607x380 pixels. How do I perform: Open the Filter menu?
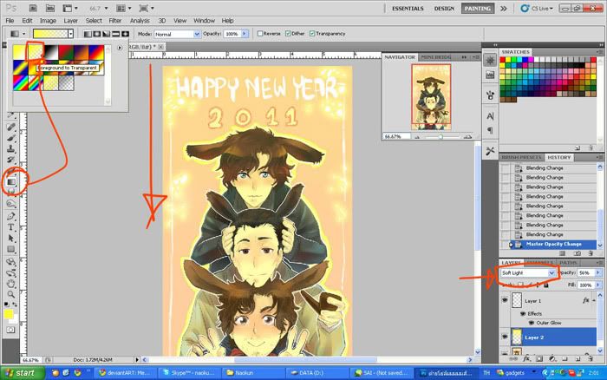(x=114, y=19)
